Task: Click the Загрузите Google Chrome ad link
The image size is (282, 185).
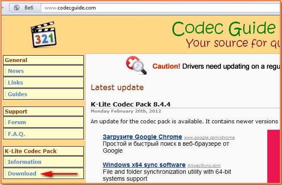Action: click(x=142, y=137)
